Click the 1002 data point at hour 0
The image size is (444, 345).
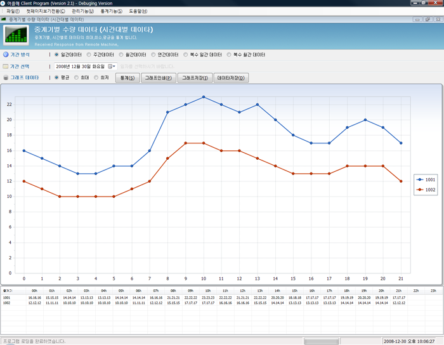tap(24, 181)
